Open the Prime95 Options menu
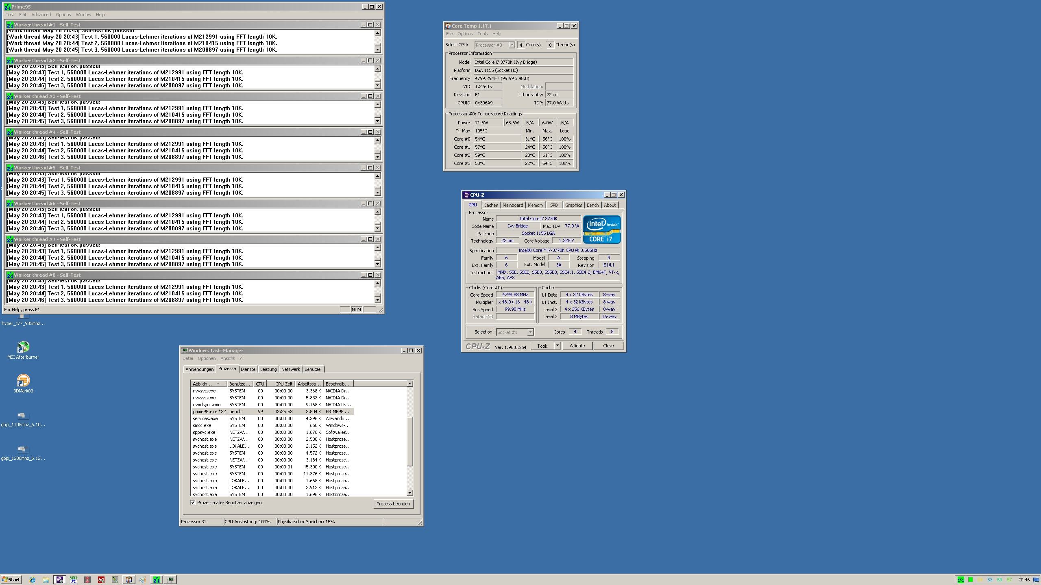1041x585 pixels. pyautogui.click(x=63, y=15)
